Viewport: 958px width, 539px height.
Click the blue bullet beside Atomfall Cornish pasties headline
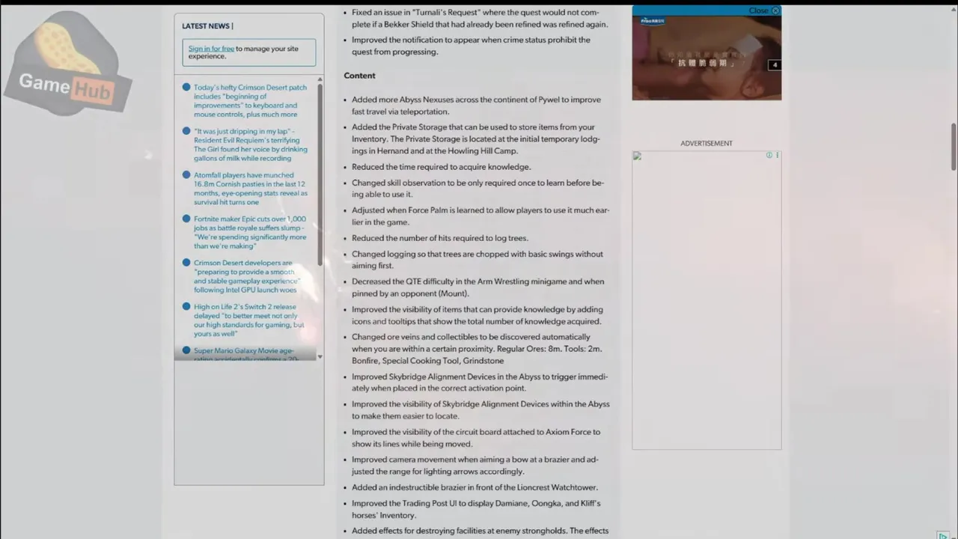[186, 174]
